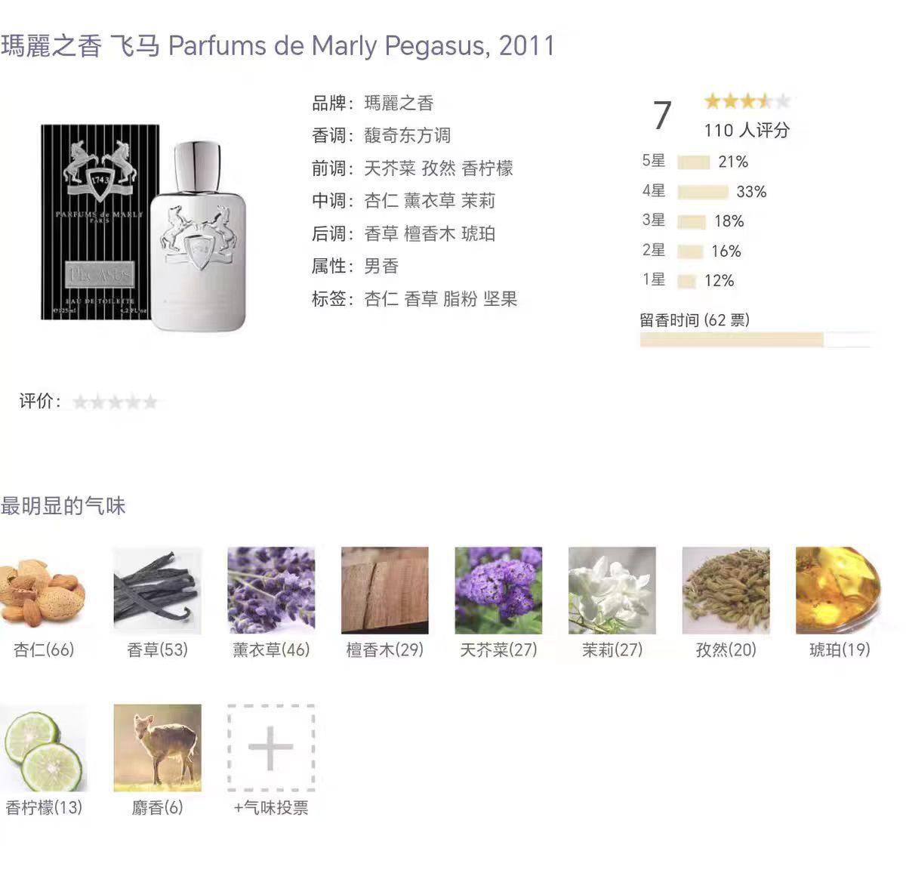906x873 pixels.
Task: Open the lavender 薰衣草 scent image
Action: click(x=271, y=591)
